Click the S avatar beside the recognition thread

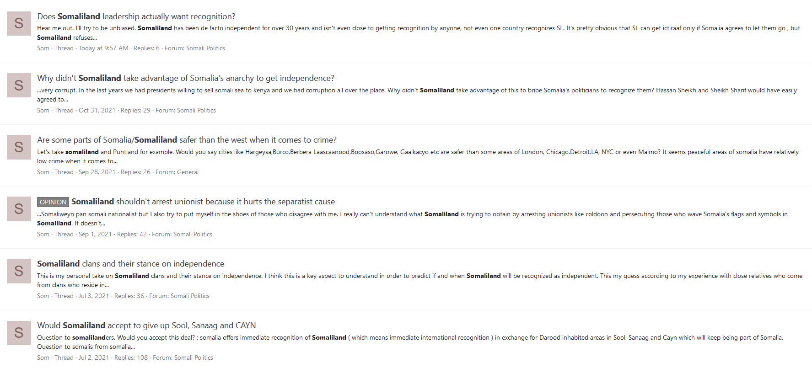pos(19,23)
